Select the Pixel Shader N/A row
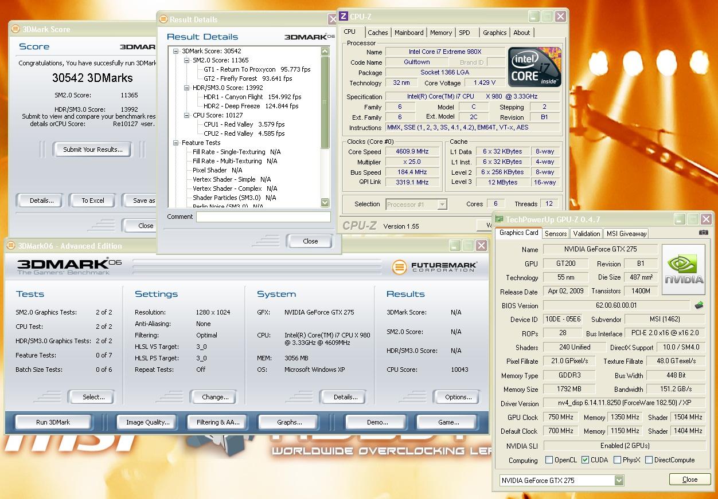The width and height of the screenshot is (718, 499). (217, 170)
